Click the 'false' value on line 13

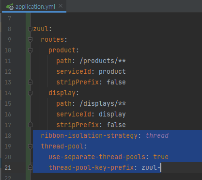pyautogui.click(x=116, y=82)
